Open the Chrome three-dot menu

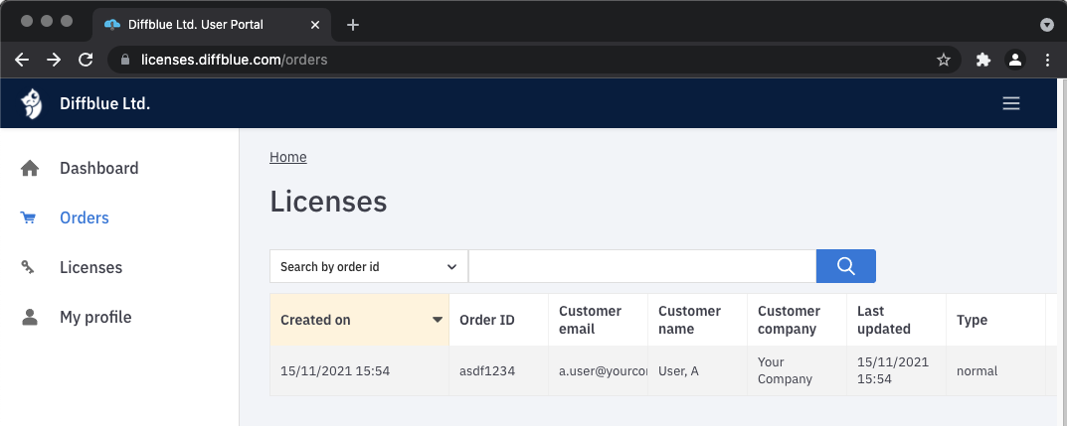pos(1047,60)
